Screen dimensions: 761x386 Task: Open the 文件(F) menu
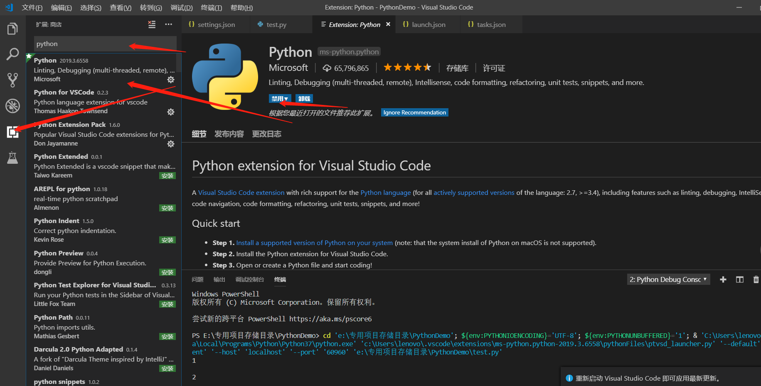tap(32, 7)
